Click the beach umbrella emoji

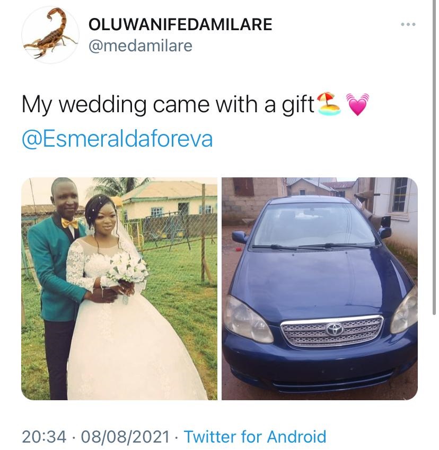[x=329, y=104]
